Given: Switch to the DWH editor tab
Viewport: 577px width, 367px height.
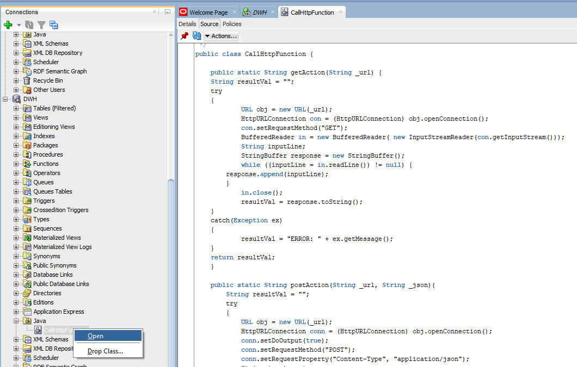Looking at the screenshot, I should pyautogui.click(x=259, y=12).
